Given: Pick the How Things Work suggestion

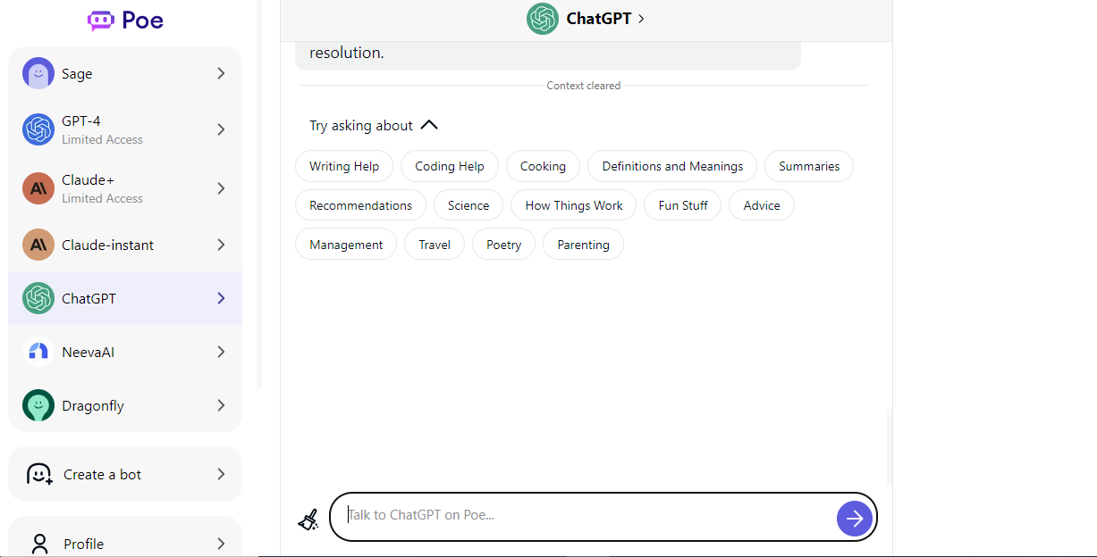Looking at the screenshot, I should click(x=574, y=205).
